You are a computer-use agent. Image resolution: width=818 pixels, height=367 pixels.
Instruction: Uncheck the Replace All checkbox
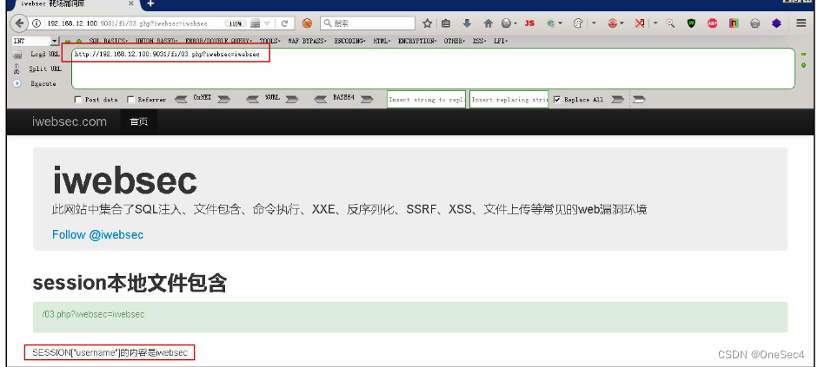[557, 100]
